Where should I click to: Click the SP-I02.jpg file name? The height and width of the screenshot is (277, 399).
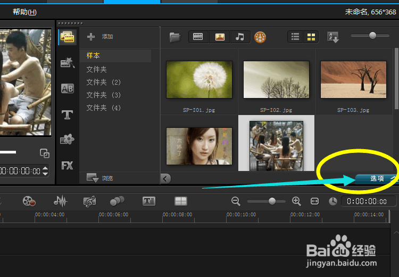tap(276, 110)
